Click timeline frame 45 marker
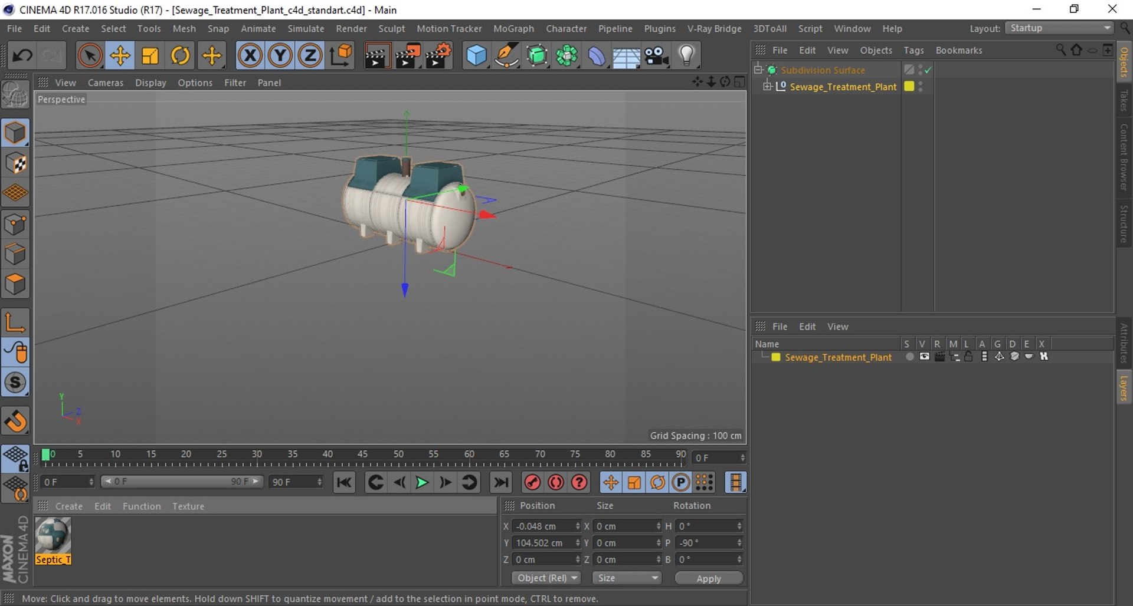Image resolution: width=1133 pixels, height=606 pixels. (362, 454)
